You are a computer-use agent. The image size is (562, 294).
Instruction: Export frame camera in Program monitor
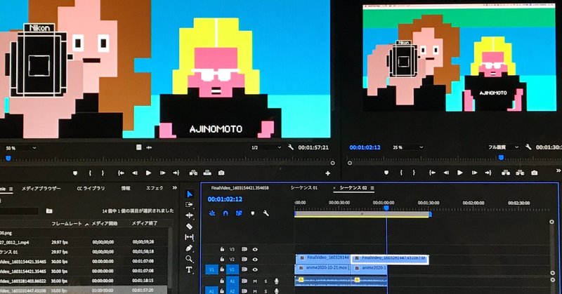(535, 173)
